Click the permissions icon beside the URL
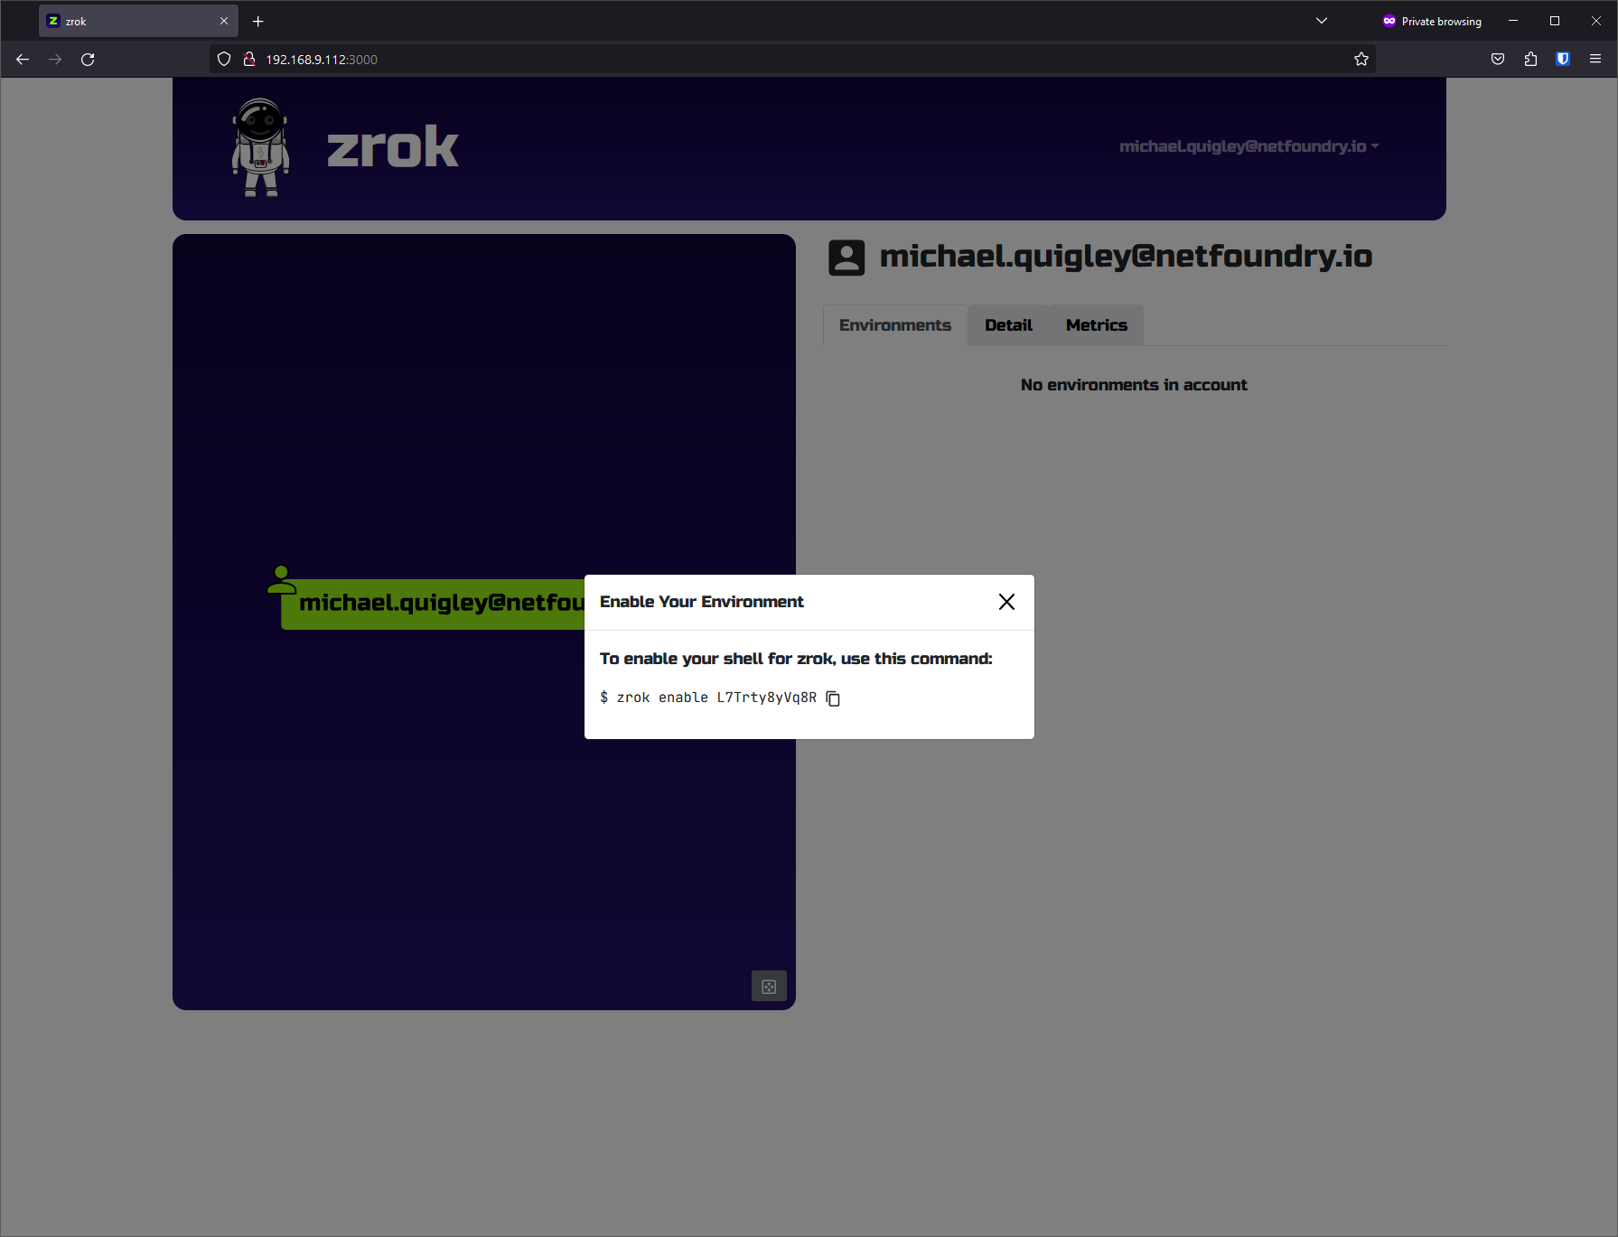The image size is (1618, 1237). 248,59
